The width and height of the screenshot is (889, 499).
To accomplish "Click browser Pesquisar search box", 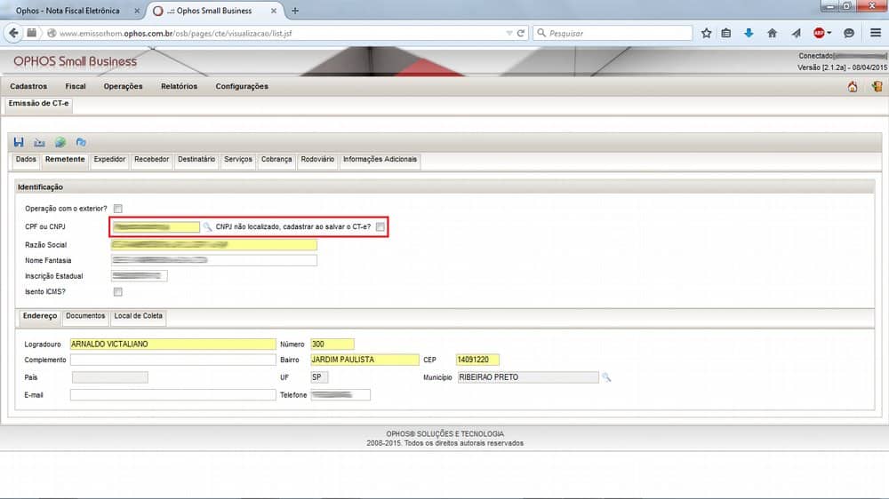I will [x=613, y=34].
